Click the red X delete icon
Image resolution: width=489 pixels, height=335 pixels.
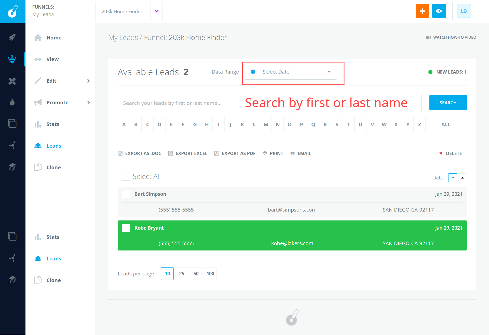(441, 153)
